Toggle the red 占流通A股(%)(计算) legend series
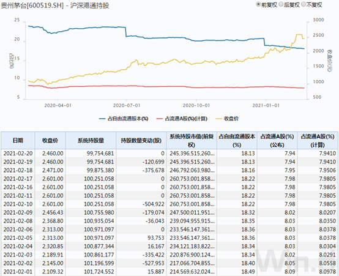The height and width of the screenshot is (276, 339). coord(182,119)
